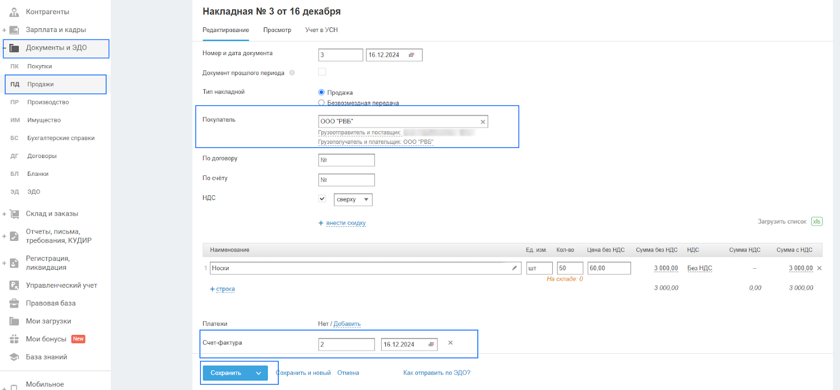Switch to the Просмотр tab
The image size is (840, 390).
point(277,30)
